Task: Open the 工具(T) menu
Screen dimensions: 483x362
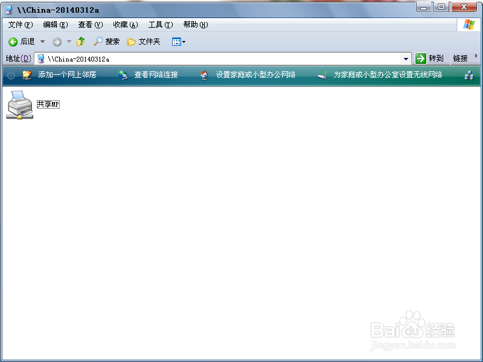Action: coord(161,25)
